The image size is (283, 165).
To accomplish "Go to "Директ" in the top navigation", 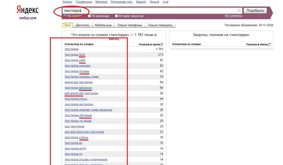I will [67, 2].
